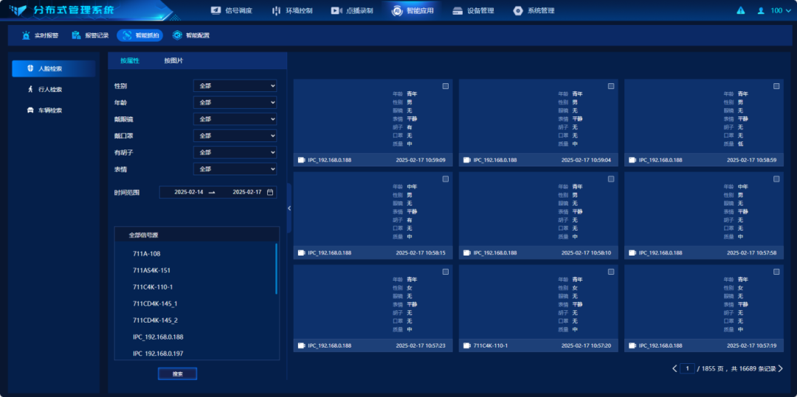Check the first capture card's checkbox
This screenshot has width=797, height=397.
tap(446, 86)
